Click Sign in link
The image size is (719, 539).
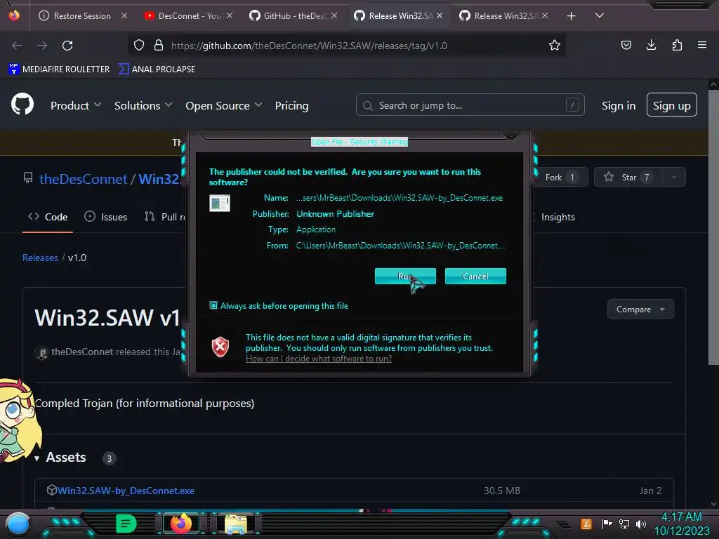(x=619, y=105)
